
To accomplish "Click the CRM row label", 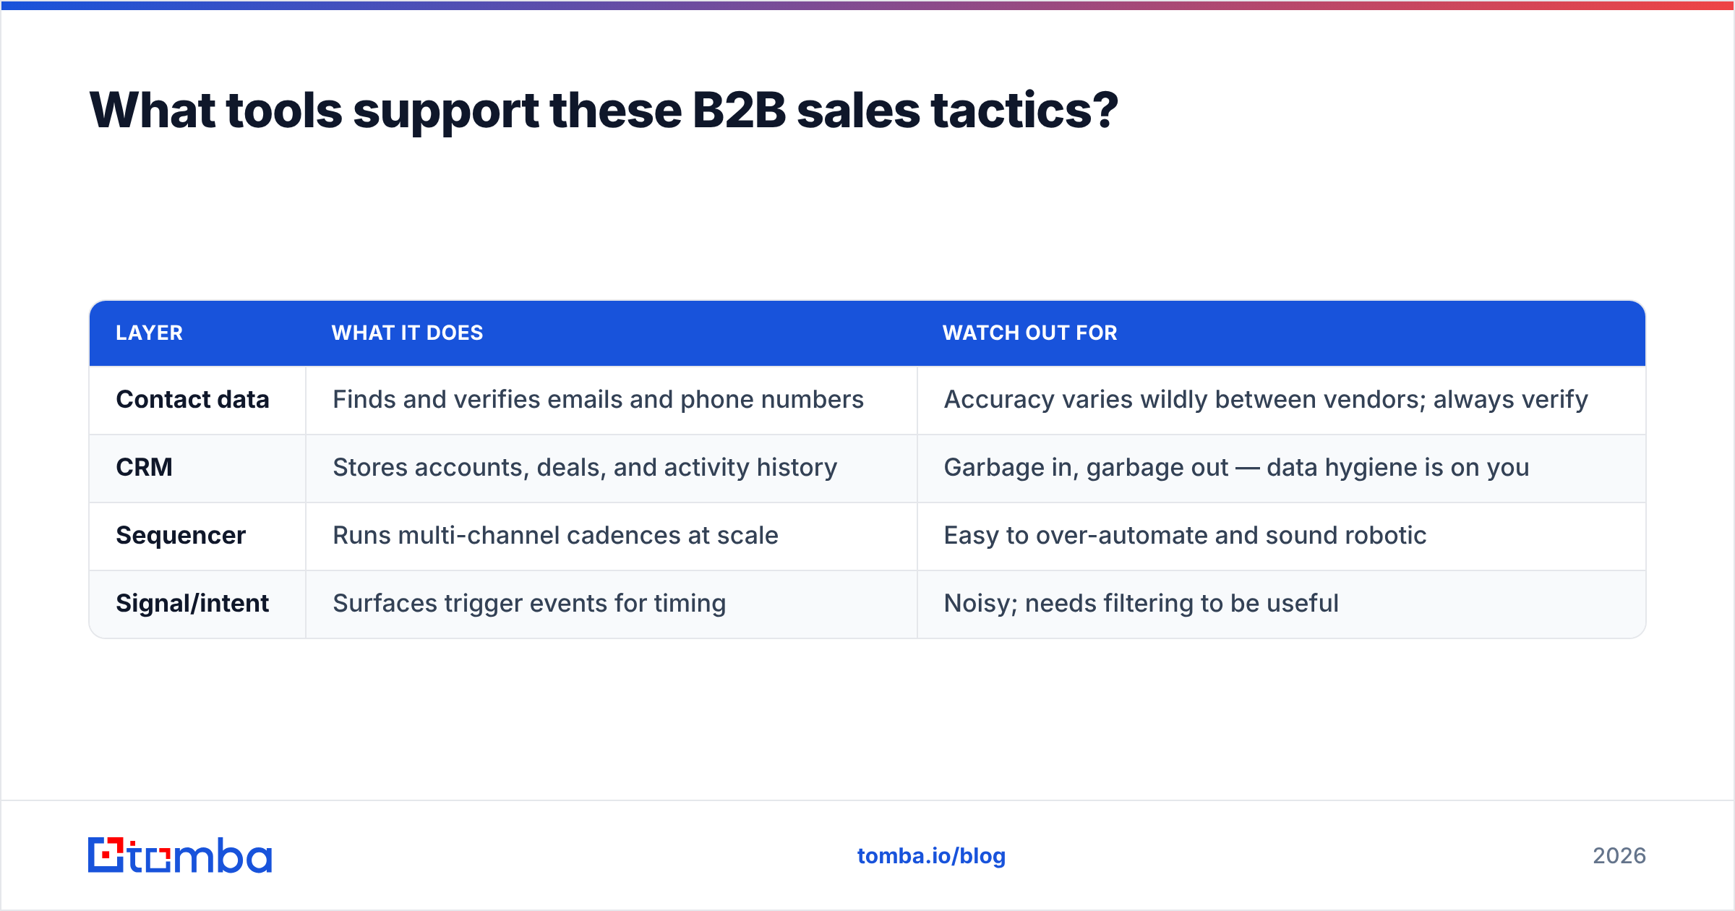I will point(144,467).
